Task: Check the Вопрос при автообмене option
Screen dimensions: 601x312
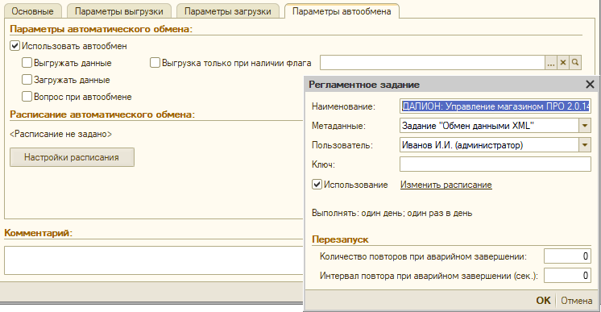Action: (x=27, y=96)
